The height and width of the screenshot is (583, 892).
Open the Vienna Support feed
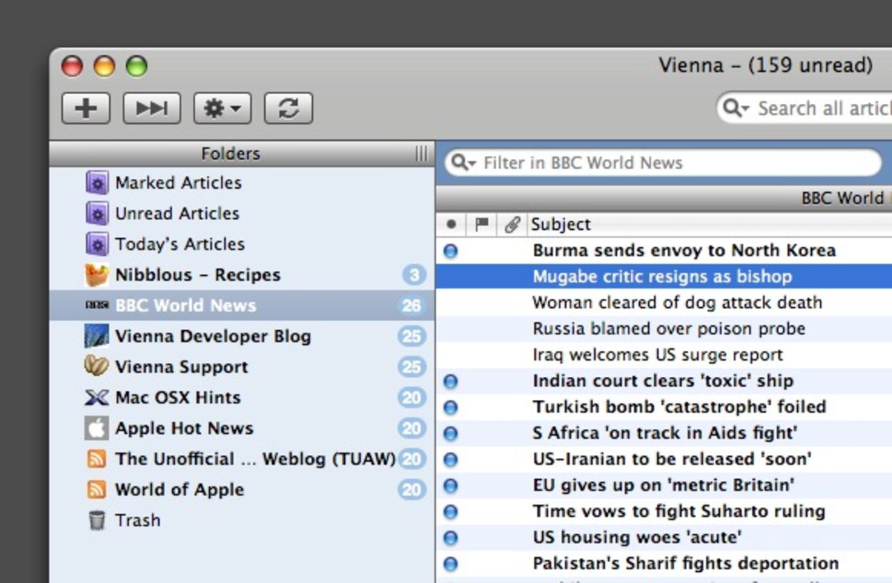click(x=181, y=366)
